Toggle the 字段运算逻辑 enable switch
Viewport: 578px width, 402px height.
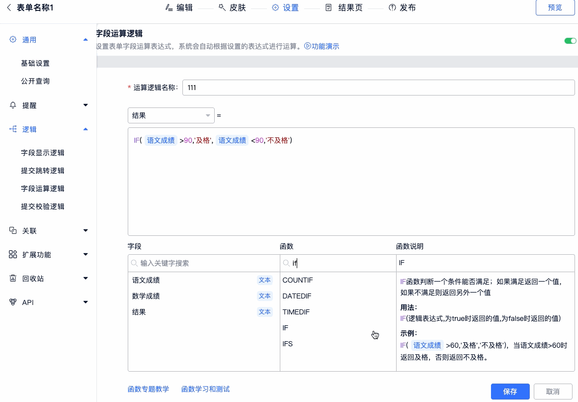click(x=570, y=41)
